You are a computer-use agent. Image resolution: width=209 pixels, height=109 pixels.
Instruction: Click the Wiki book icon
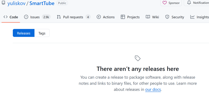click(x=148, y=17)
